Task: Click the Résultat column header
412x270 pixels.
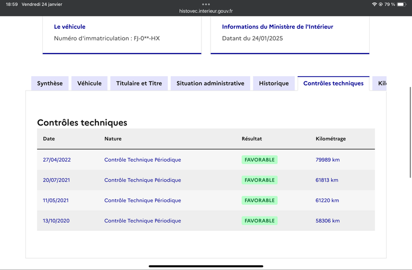Action: [x=252, y=139]
